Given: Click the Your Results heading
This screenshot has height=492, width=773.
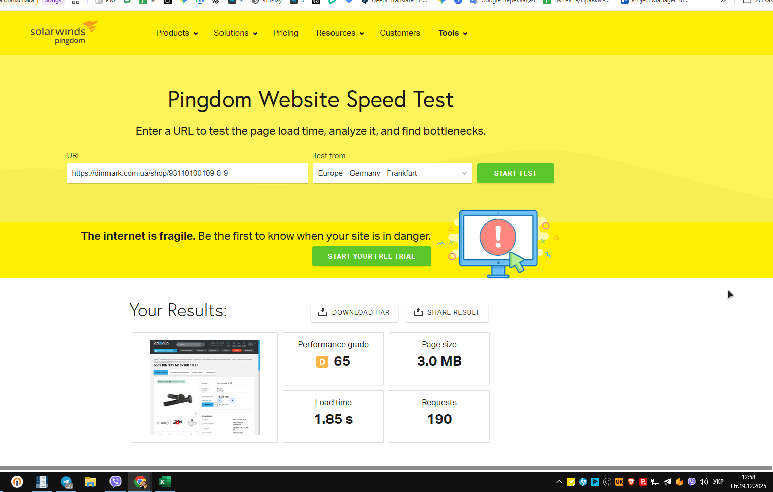Looking at the screenshot, I should (x=178, y=310).
